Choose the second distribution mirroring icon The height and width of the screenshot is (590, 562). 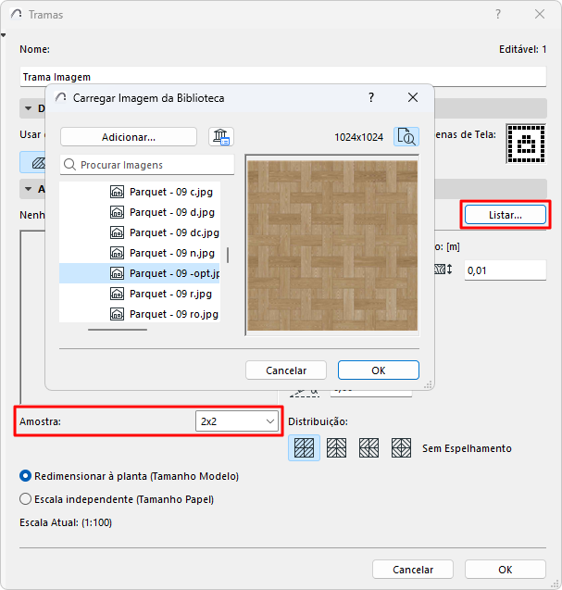[336, 447]
